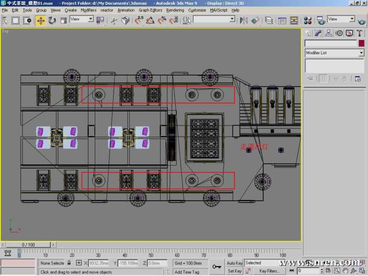Toggle Spinner Snap
The image size is (368, 276).
[x=173, y=21]
